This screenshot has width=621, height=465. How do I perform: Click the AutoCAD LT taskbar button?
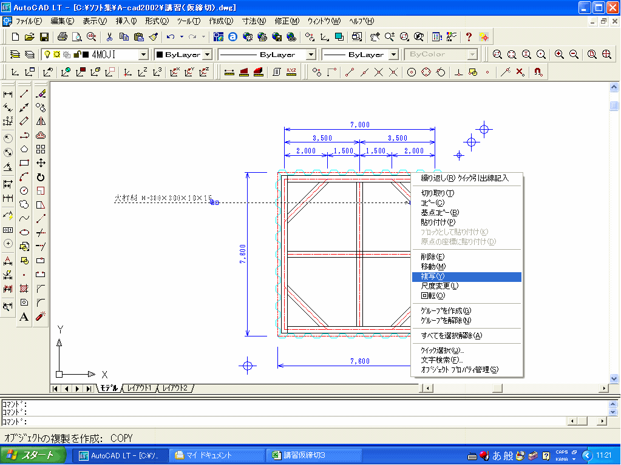120,455
